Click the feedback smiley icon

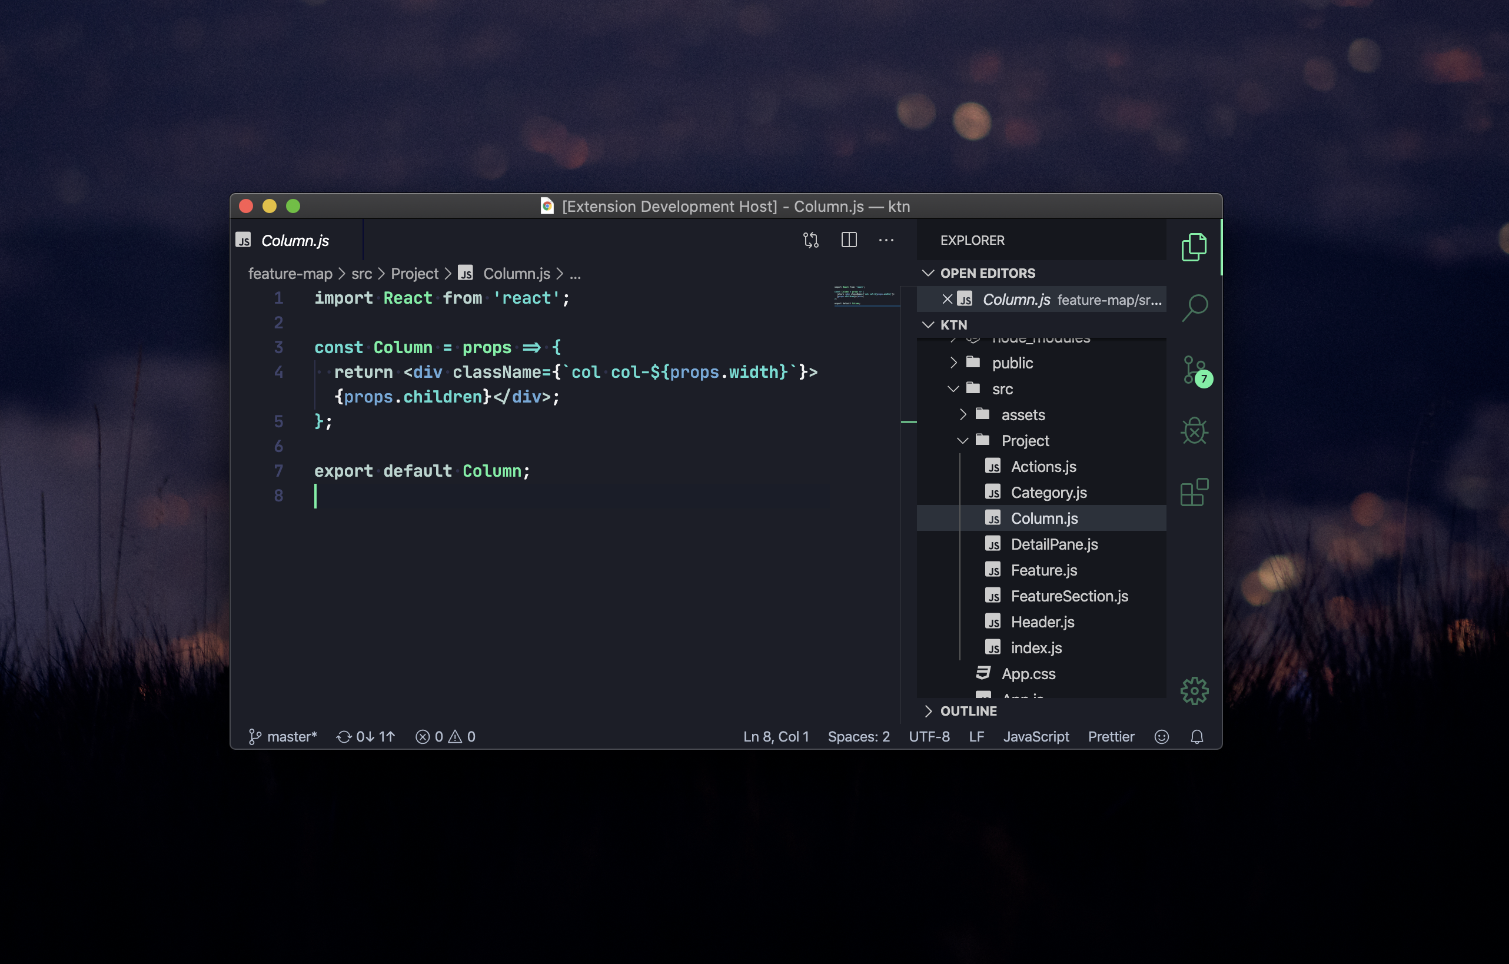pyautogui.click(x=1161, y=737)
